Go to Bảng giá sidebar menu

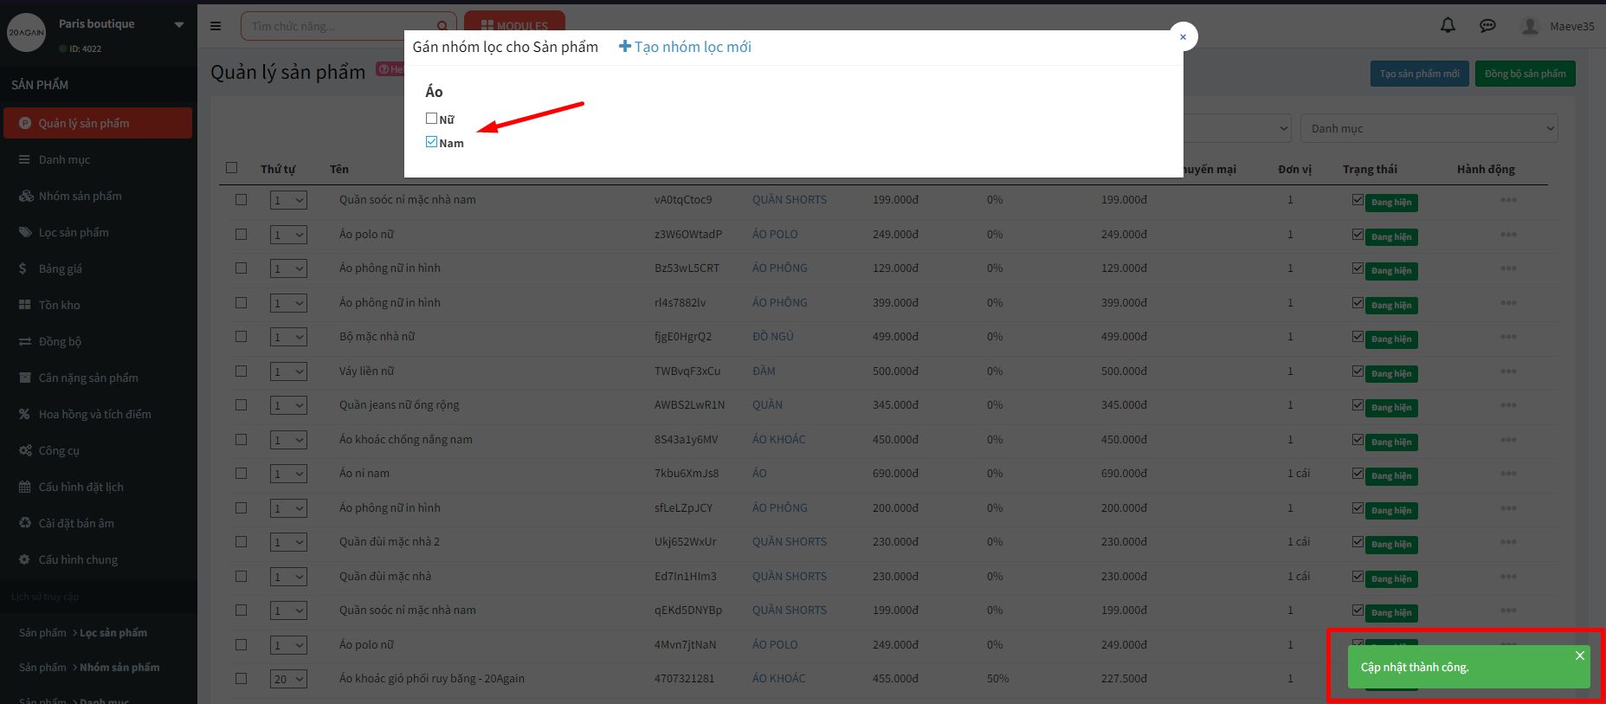pyautogui.click(x=60, y=268)
